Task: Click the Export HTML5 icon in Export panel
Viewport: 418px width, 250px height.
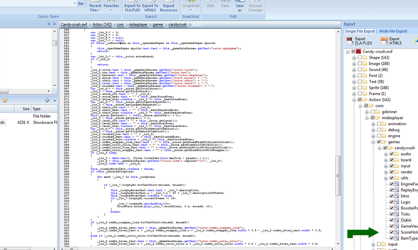Action: [384, 41]
